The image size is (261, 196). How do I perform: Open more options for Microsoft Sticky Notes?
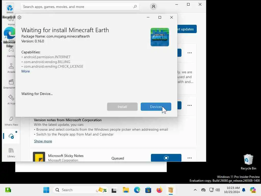(x=190, y=158)
